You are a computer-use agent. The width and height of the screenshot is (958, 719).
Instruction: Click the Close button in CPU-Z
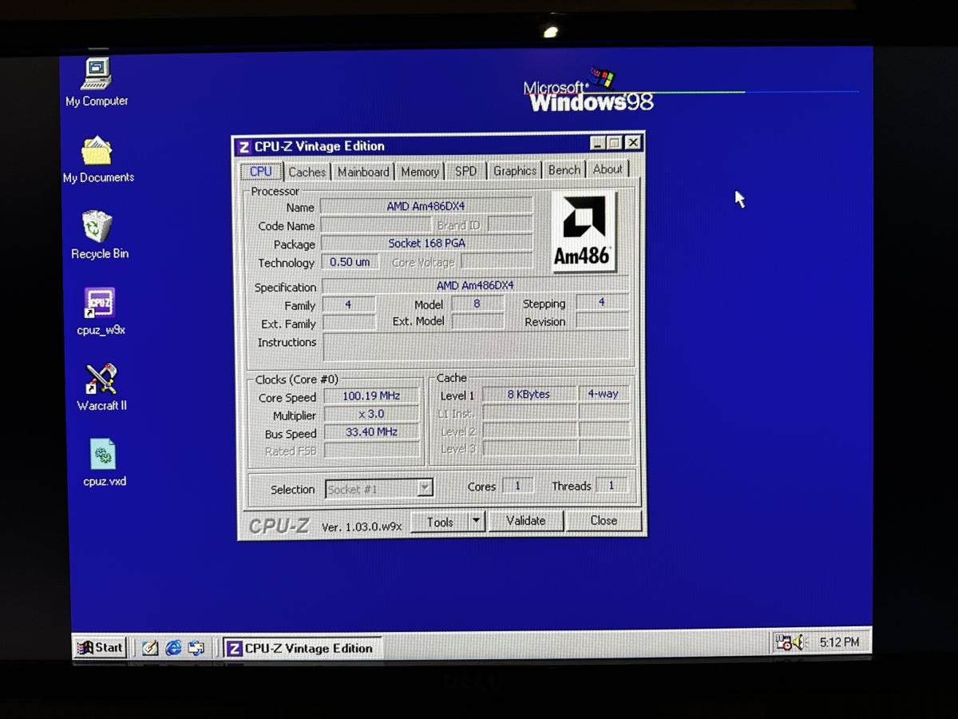[x=604, y=521]
